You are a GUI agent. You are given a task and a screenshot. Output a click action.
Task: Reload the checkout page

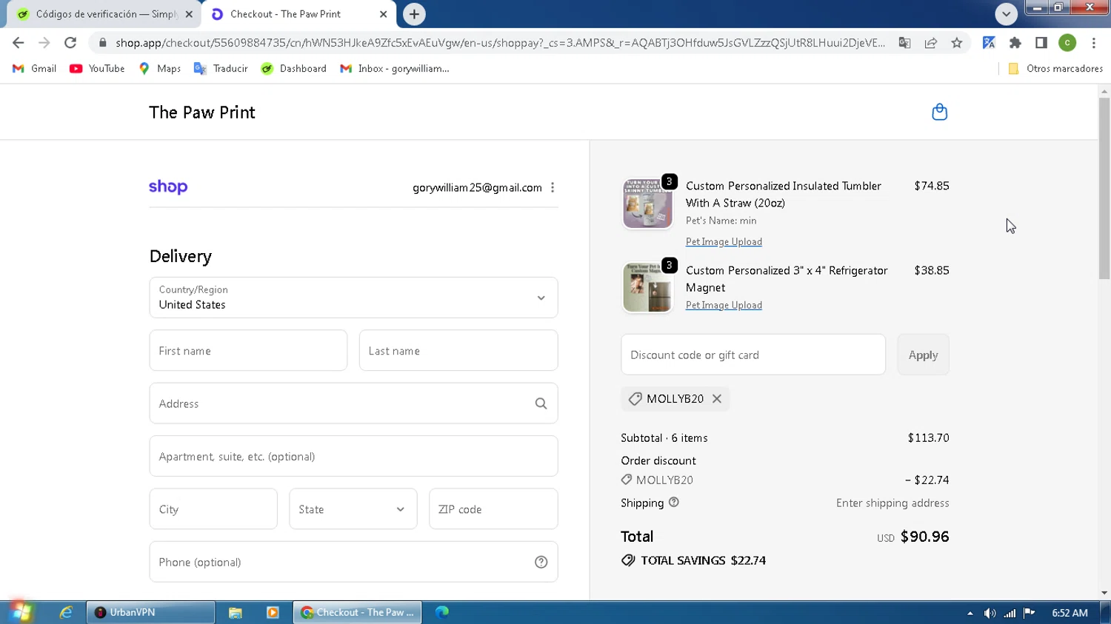(70, 43)
